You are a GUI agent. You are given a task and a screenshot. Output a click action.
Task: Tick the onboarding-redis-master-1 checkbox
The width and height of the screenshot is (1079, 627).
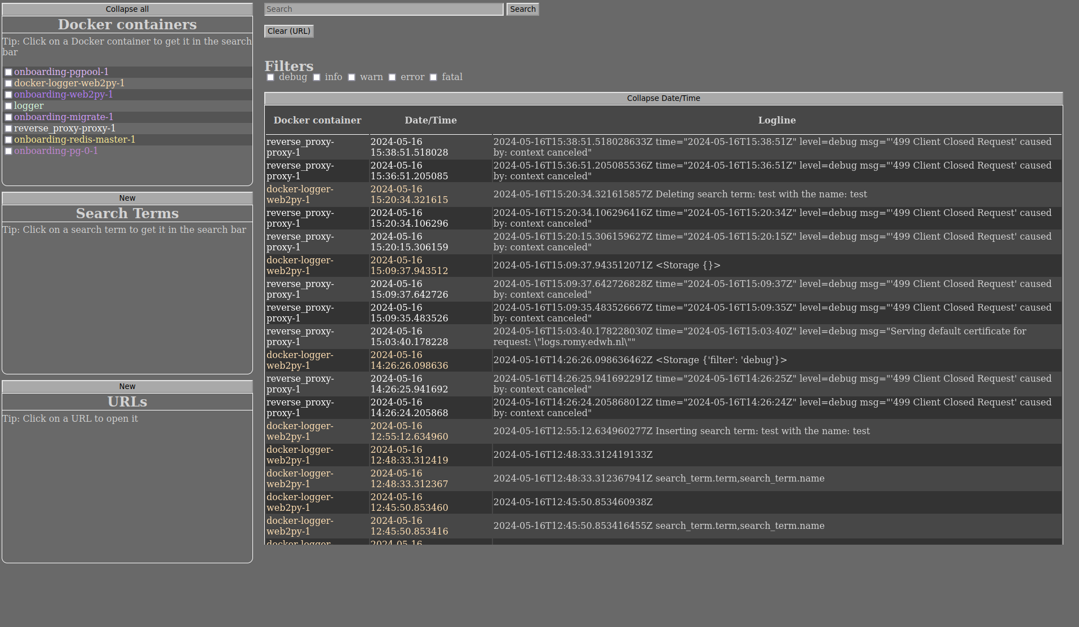[x=8, y=140]
